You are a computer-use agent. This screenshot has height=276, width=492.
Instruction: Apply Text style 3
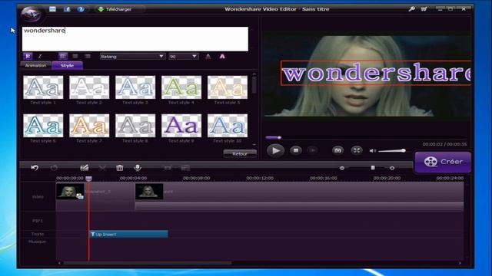pos(135,87)
